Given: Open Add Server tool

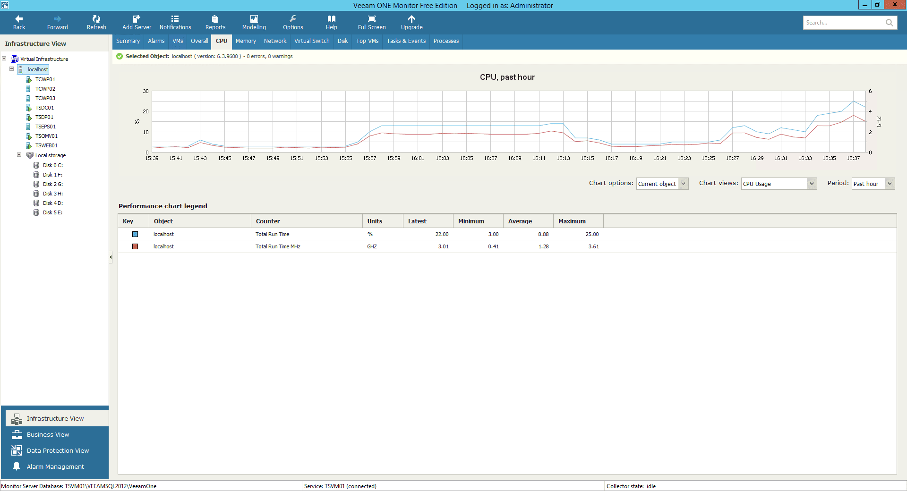Looking at the screenshot, I should pos(137,22).
